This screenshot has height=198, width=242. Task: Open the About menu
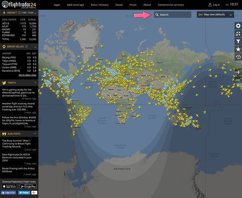click(x=147, y=5)
